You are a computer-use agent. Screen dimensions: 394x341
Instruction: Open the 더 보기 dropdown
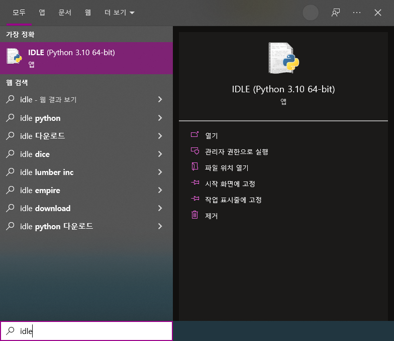point(120,13)
